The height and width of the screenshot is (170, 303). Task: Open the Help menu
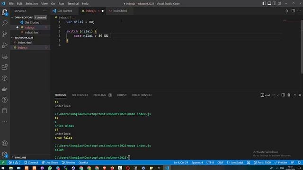pyautogui.click(x=85, y=3)
